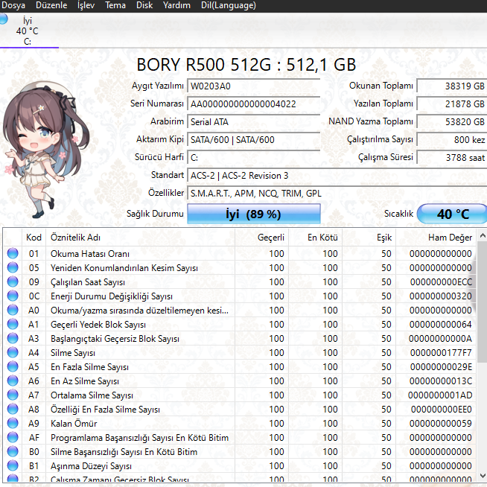Select the Kalan Ömür row

240,423
